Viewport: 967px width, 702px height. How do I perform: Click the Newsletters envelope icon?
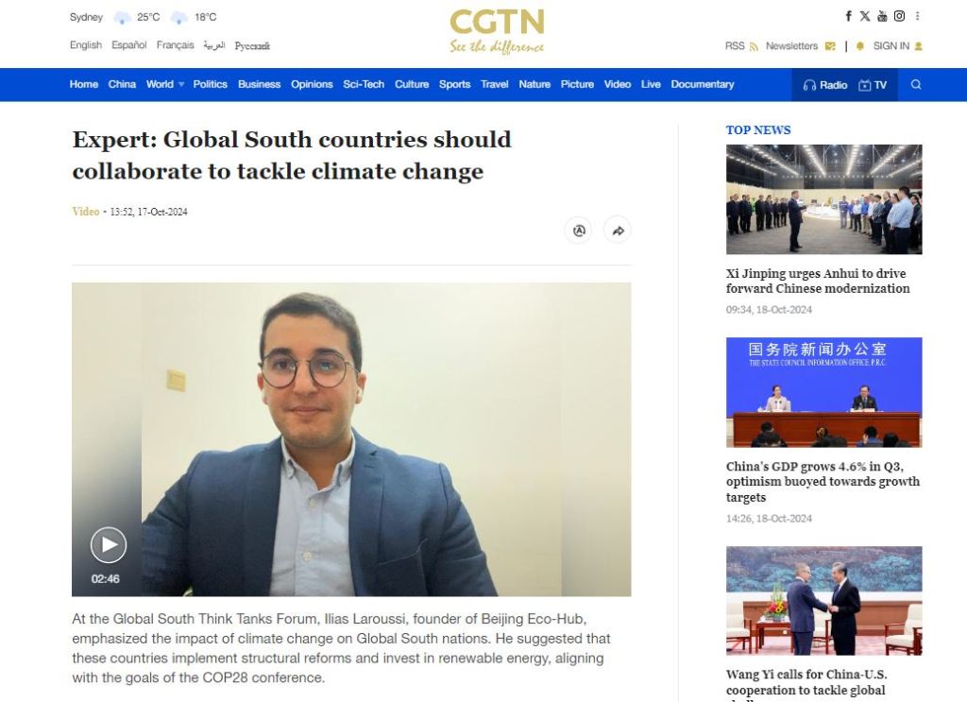pos(830,46)
